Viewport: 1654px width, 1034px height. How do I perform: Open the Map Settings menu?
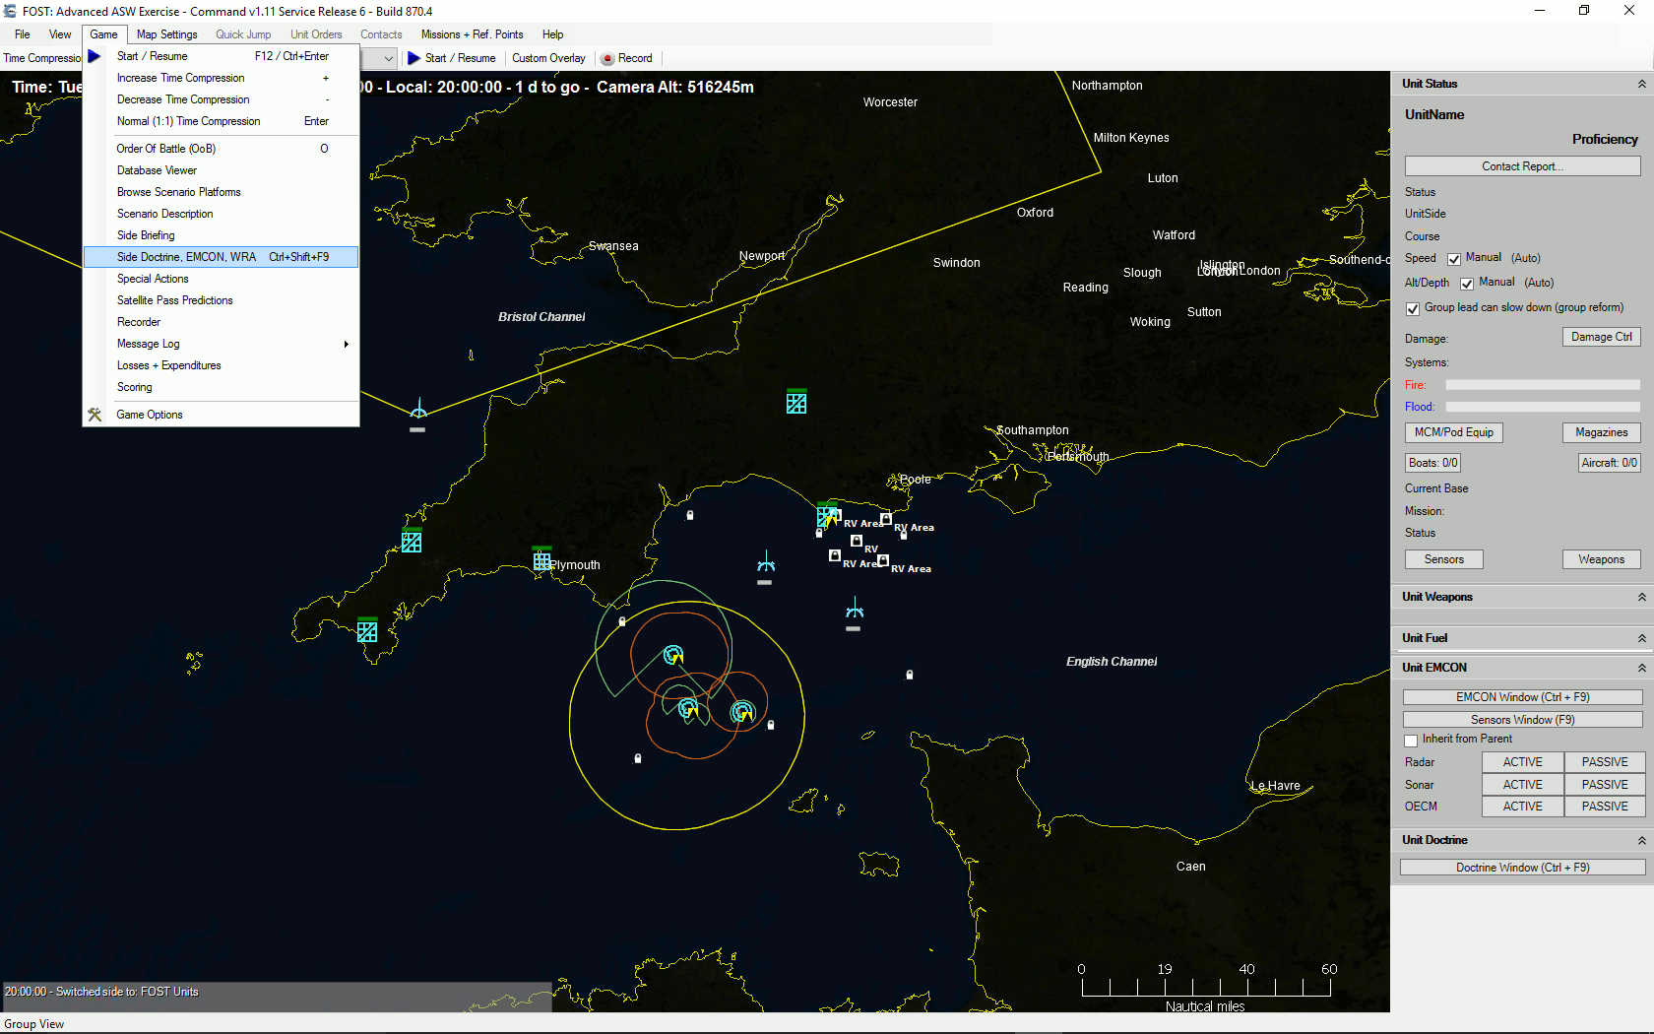point(166,34)
